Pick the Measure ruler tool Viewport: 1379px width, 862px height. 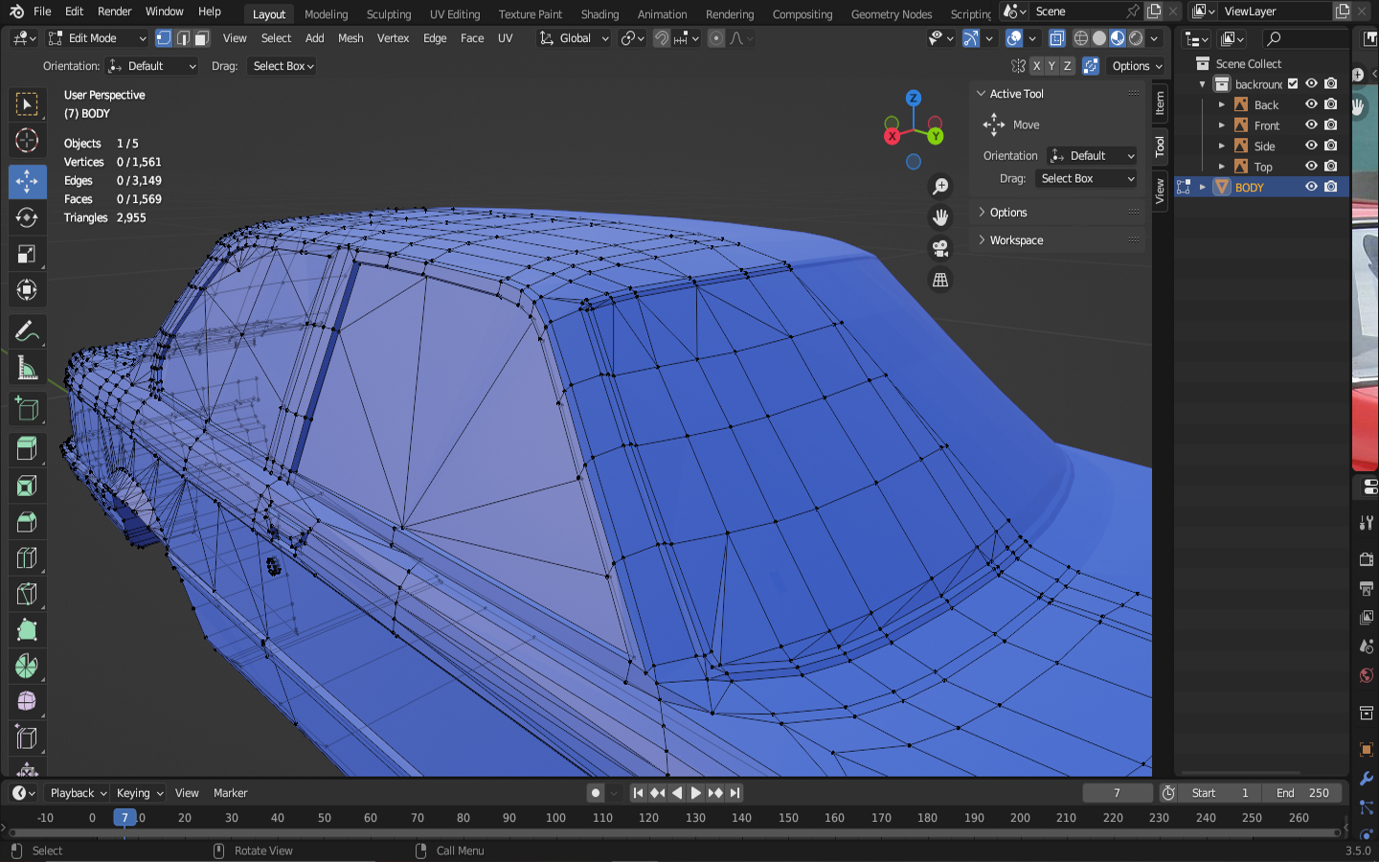point(27,369)
